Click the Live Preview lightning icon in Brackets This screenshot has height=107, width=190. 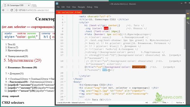click(x=188, y=14)
